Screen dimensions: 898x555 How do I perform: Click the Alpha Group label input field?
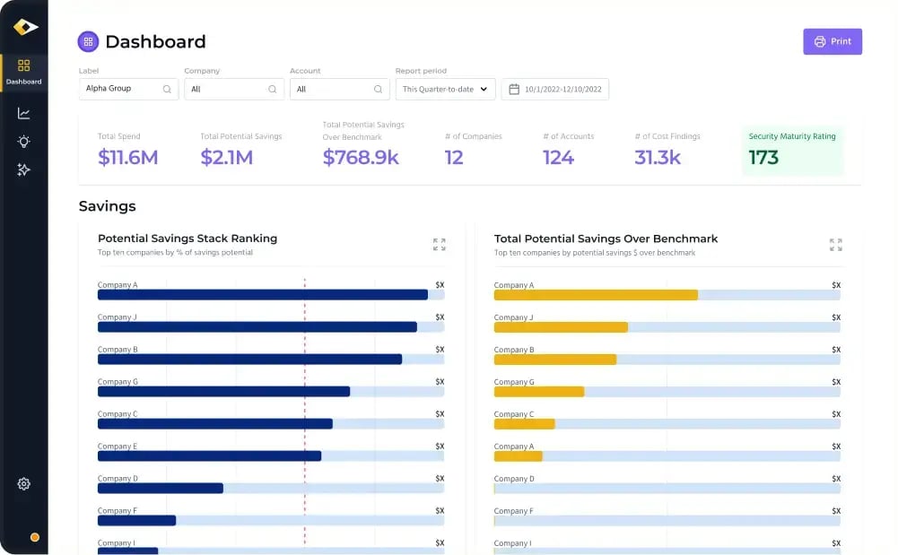121,90
